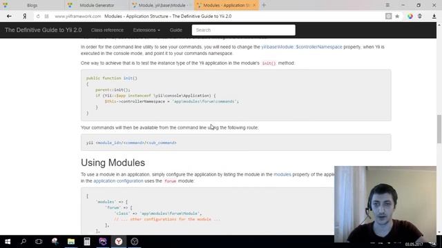The image size is (442, 248).
Task: Click the page-site icon beside the reload icon
Action: [x=46, y=17]
